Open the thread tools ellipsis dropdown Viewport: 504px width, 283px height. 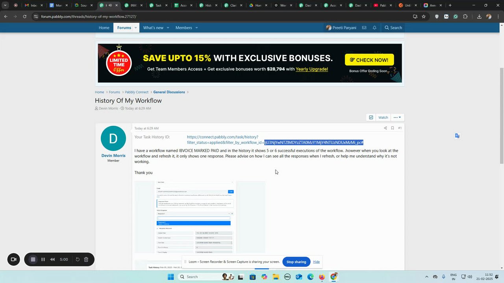click(x=397, y=118)
